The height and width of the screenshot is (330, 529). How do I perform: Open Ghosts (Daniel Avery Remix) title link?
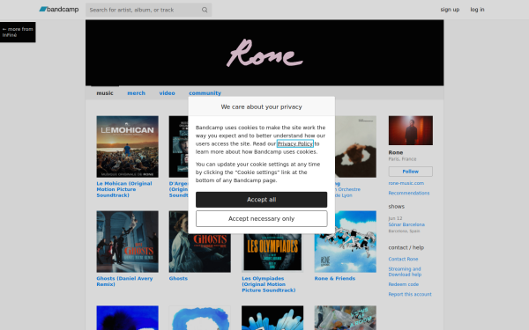click(124, 282)
